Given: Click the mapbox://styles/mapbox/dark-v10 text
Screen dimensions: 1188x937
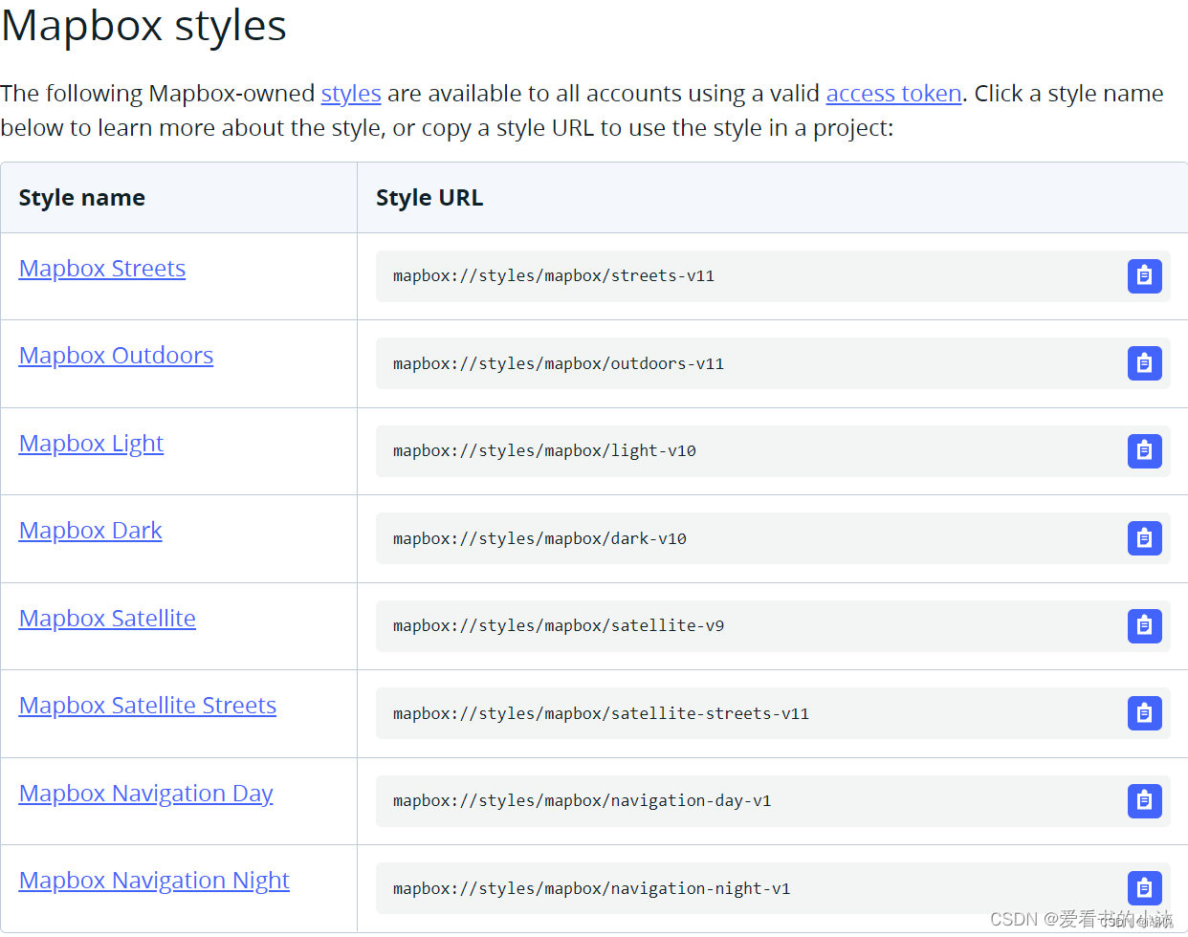Looking at the screenshot, I should coord(539,538).
